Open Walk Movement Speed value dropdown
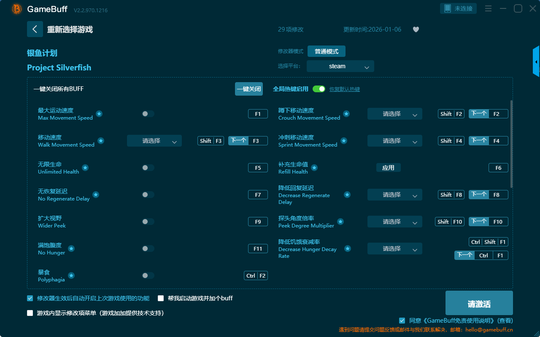 click(154, 141)
